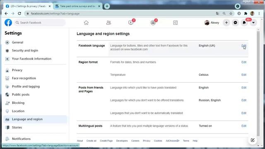Screen dimensions: 265x149
Task: Open the Chrome three-dot menu
Action: 259,14
